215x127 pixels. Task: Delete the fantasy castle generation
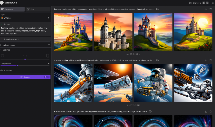(211, 9)
